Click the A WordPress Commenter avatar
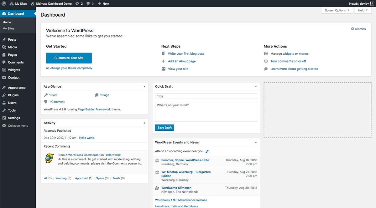This screenshot has height=208, width=376. (49, 159)
